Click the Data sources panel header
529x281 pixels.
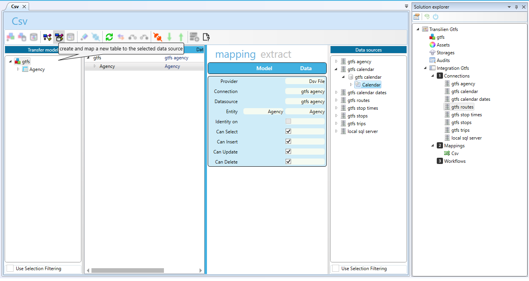click(369, 50)
